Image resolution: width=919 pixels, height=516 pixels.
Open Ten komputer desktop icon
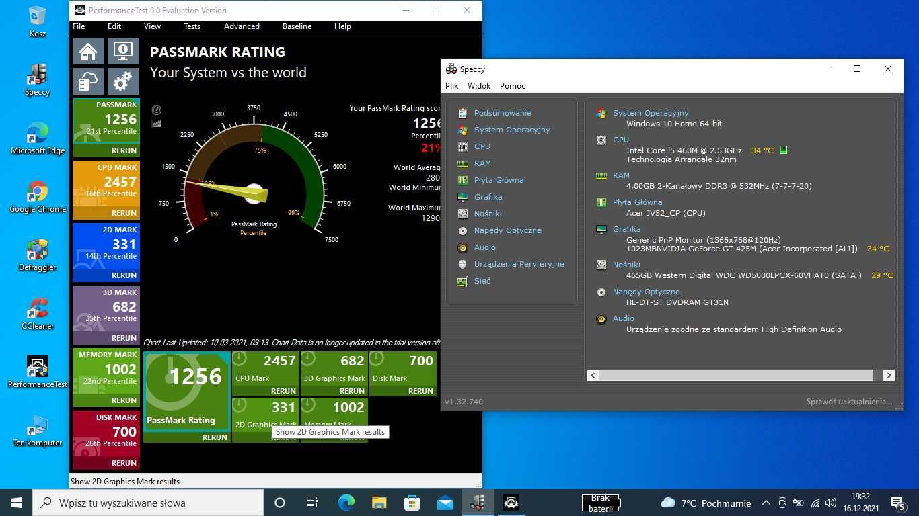38,431
